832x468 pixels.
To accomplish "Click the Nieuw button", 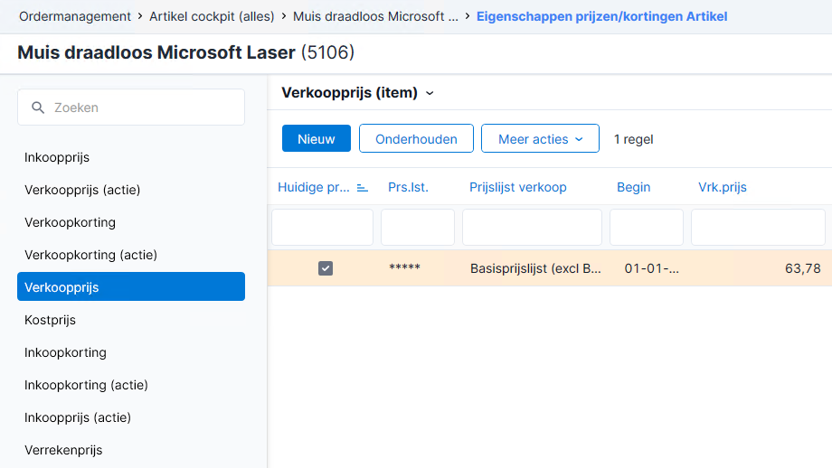I will 317,139.
